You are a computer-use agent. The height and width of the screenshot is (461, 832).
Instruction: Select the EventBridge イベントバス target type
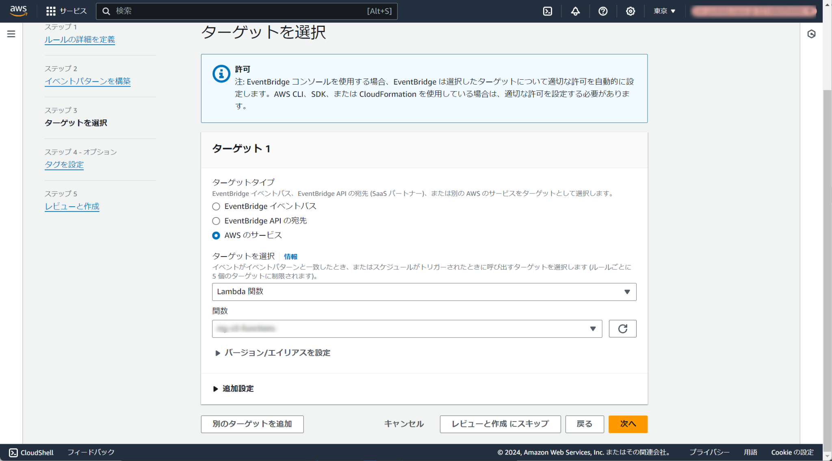click(x=216, y=206)
